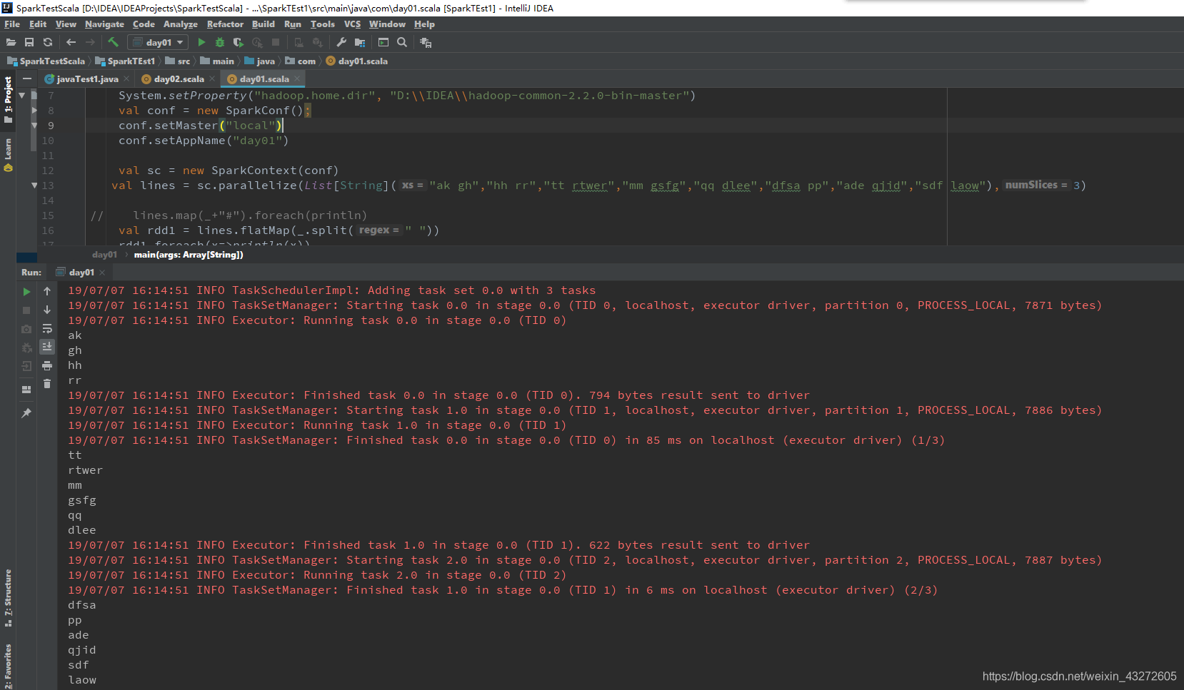Run day01 with coverage icon
Image resolution: width=1184 pixels, height=690 pixels.
239,42
